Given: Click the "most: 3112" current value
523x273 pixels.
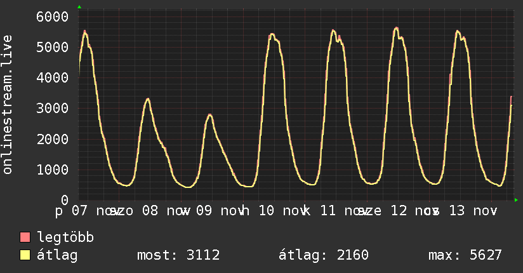Looking at the screenshot, I should click(178, 256).
